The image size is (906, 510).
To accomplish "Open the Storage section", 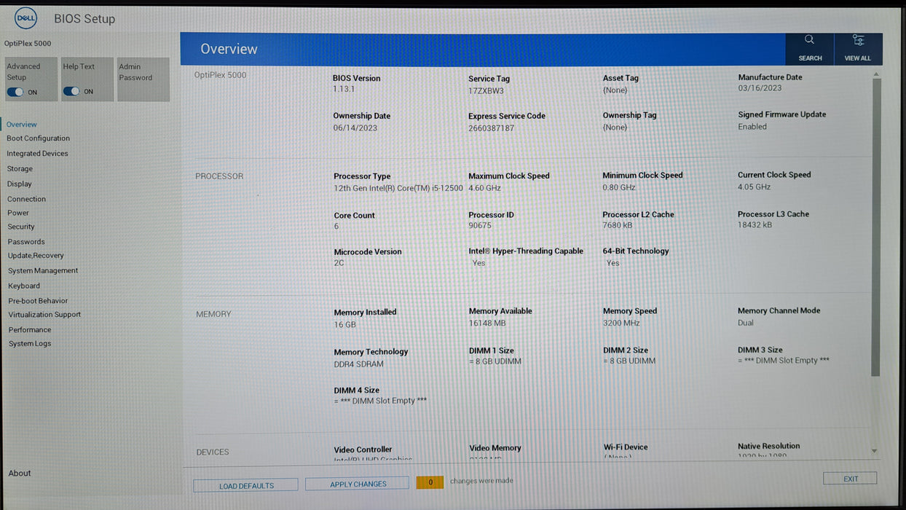I will pyautogui.click(x=20, y=169).
